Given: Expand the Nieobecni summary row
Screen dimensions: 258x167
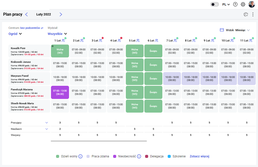Looking at the screenshot, I should (47, 129).
